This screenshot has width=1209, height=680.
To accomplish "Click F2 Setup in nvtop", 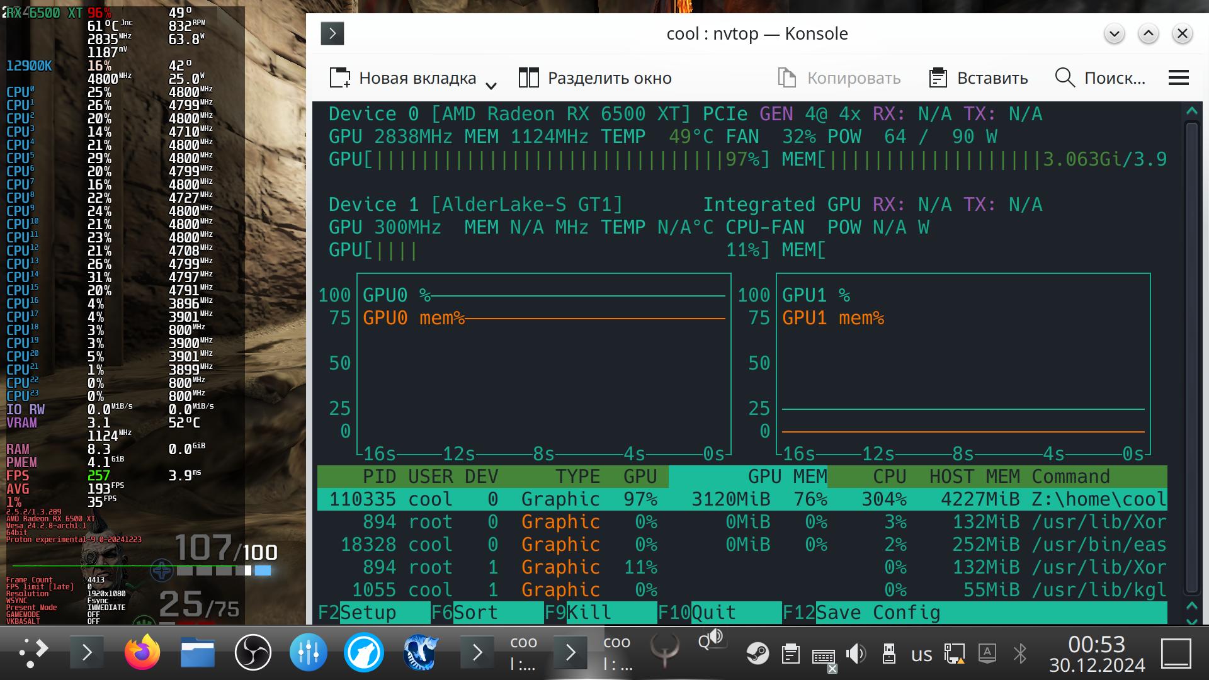I will (374, 613).
